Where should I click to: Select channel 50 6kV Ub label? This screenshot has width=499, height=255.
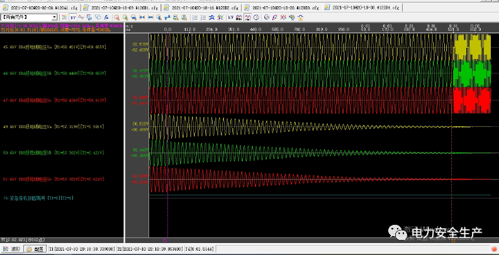(x=53, y=153)
